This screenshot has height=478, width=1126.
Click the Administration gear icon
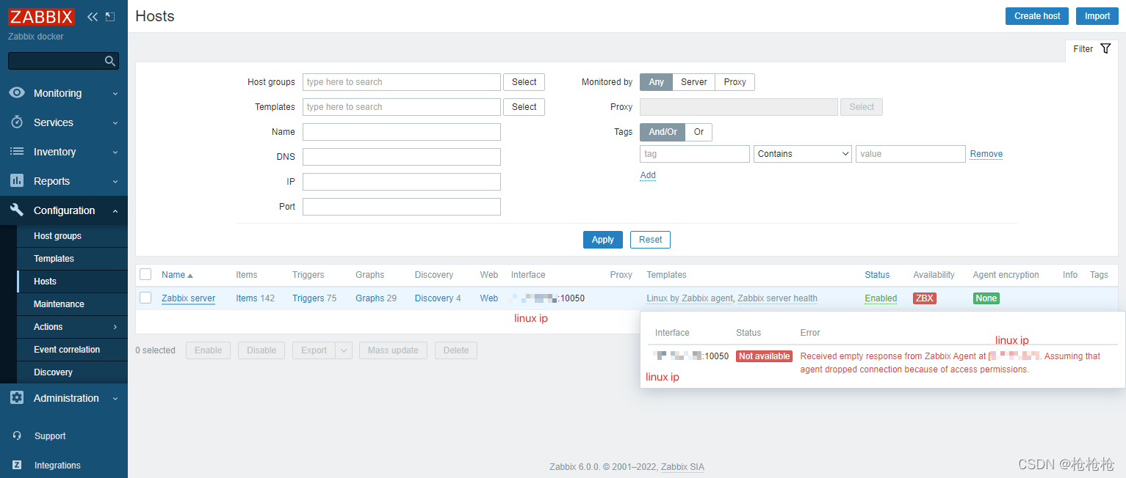pyautogui.click(x=17, y=398)
